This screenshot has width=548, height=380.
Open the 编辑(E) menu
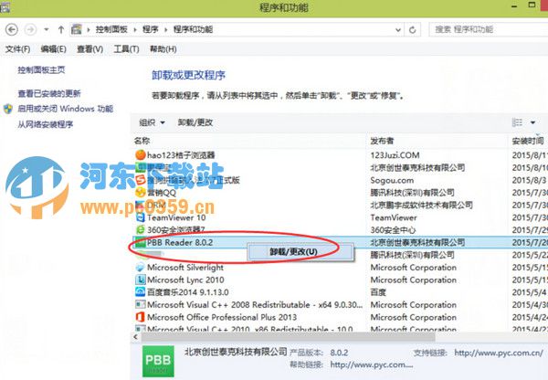coord(53,49)
